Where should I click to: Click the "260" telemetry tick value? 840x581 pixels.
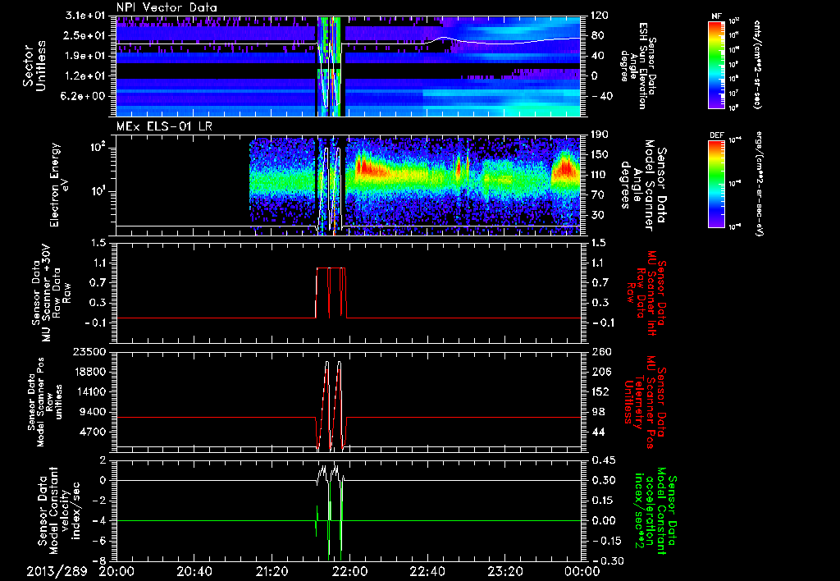click(600, 352)
